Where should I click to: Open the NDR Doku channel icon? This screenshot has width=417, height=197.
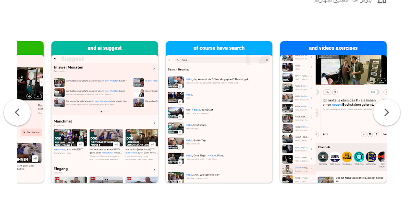point(335,157)
